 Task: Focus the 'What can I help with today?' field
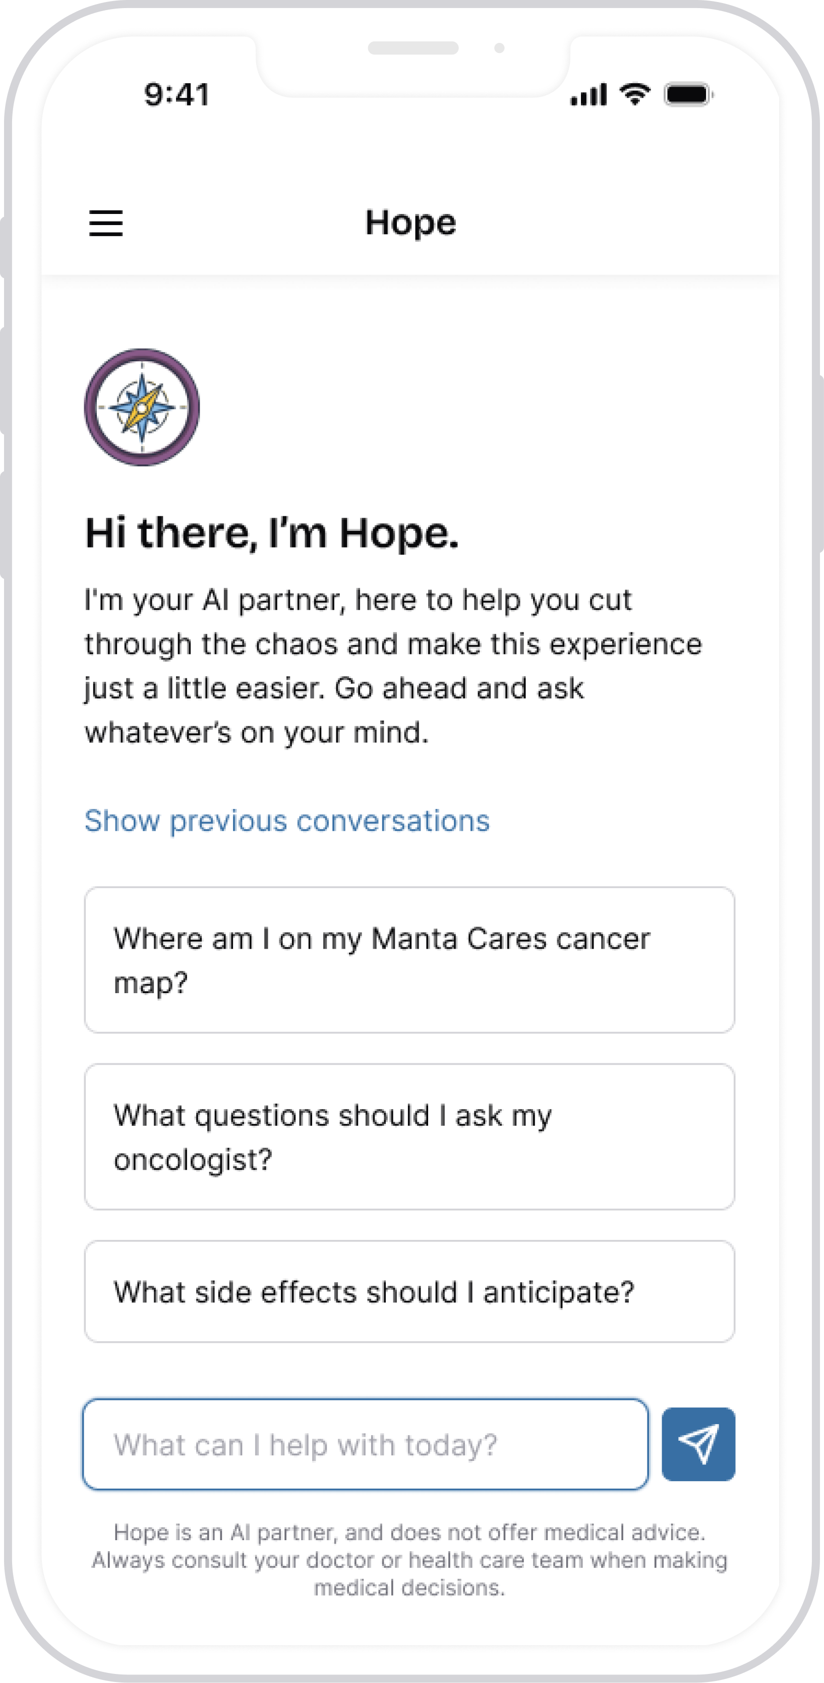click(x=366, y=1444)
